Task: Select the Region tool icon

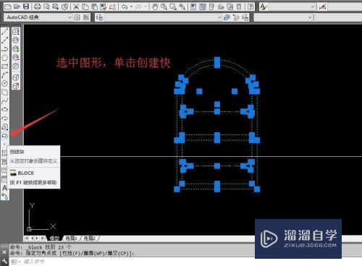Action: [5, 171]
